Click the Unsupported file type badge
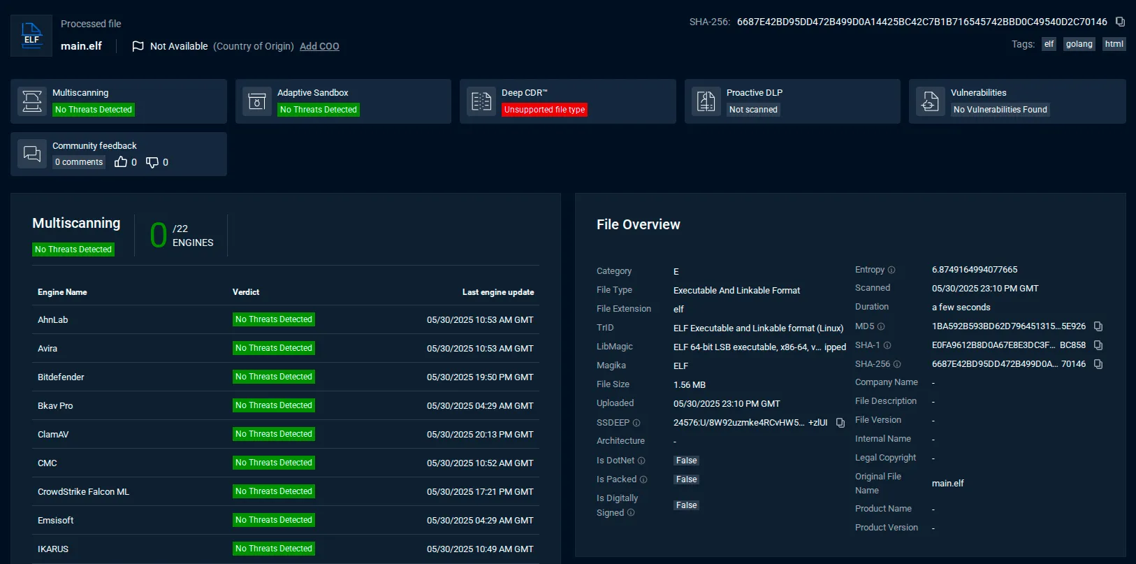The width and height of the screenshot is (1136, 564). [544, 110]
